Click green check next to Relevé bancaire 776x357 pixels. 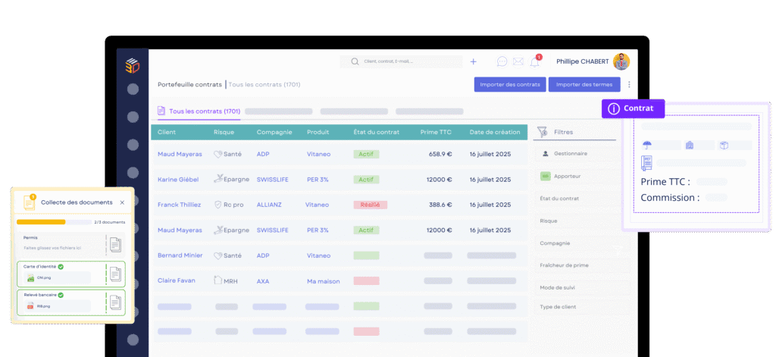tap(61, 295)
